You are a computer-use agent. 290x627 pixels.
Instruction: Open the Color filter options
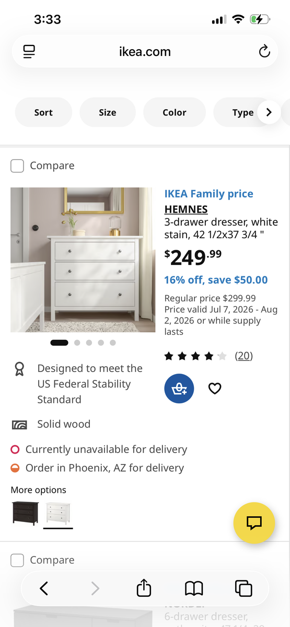coord(175,112)
